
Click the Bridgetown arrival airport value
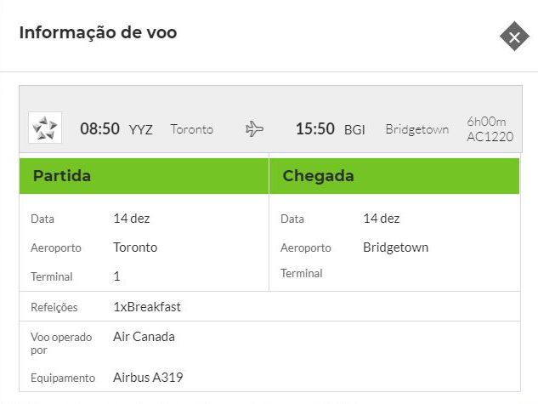pos(395,248)
